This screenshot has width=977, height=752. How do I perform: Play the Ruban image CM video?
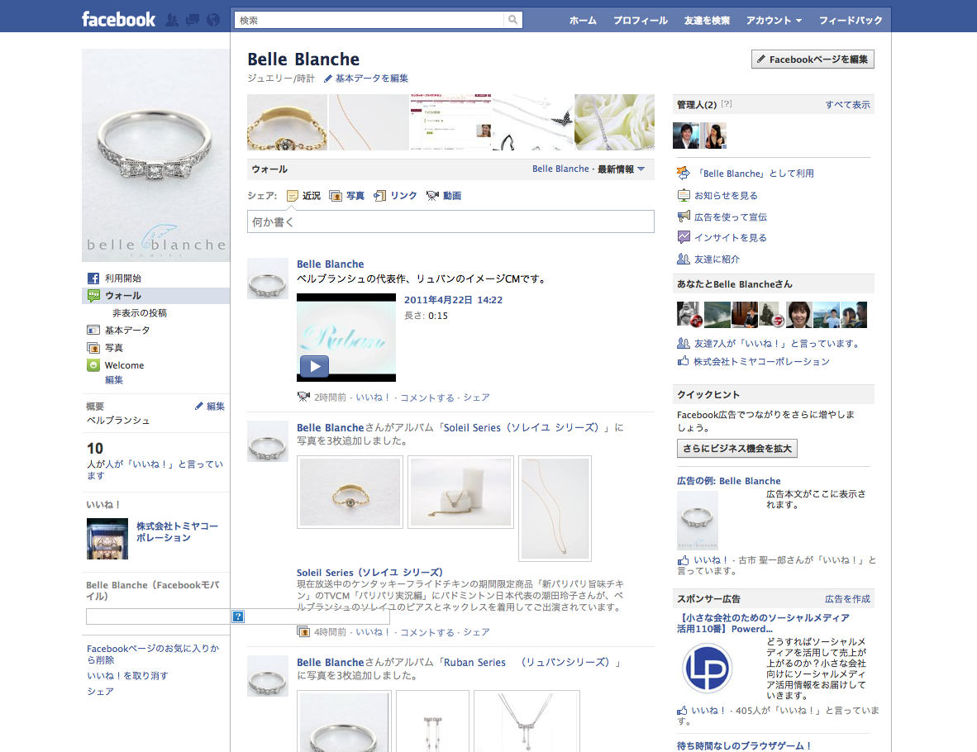pos(314,366)
